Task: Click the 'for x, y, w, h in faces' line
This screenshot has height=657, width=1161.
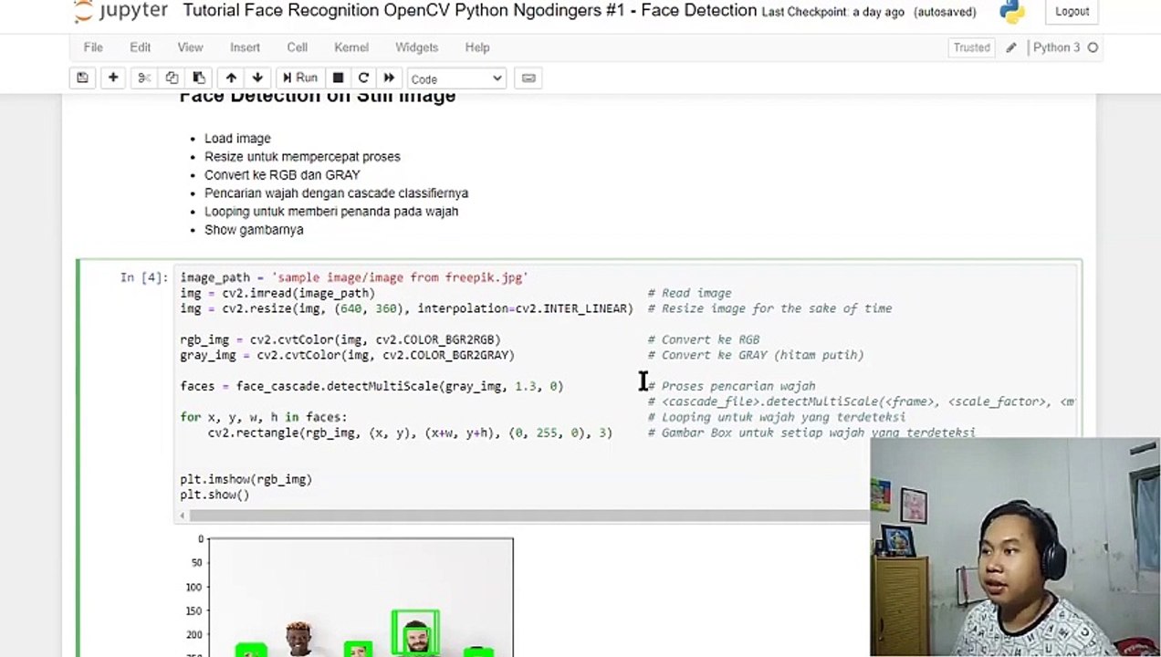Action: coord(264,417)
